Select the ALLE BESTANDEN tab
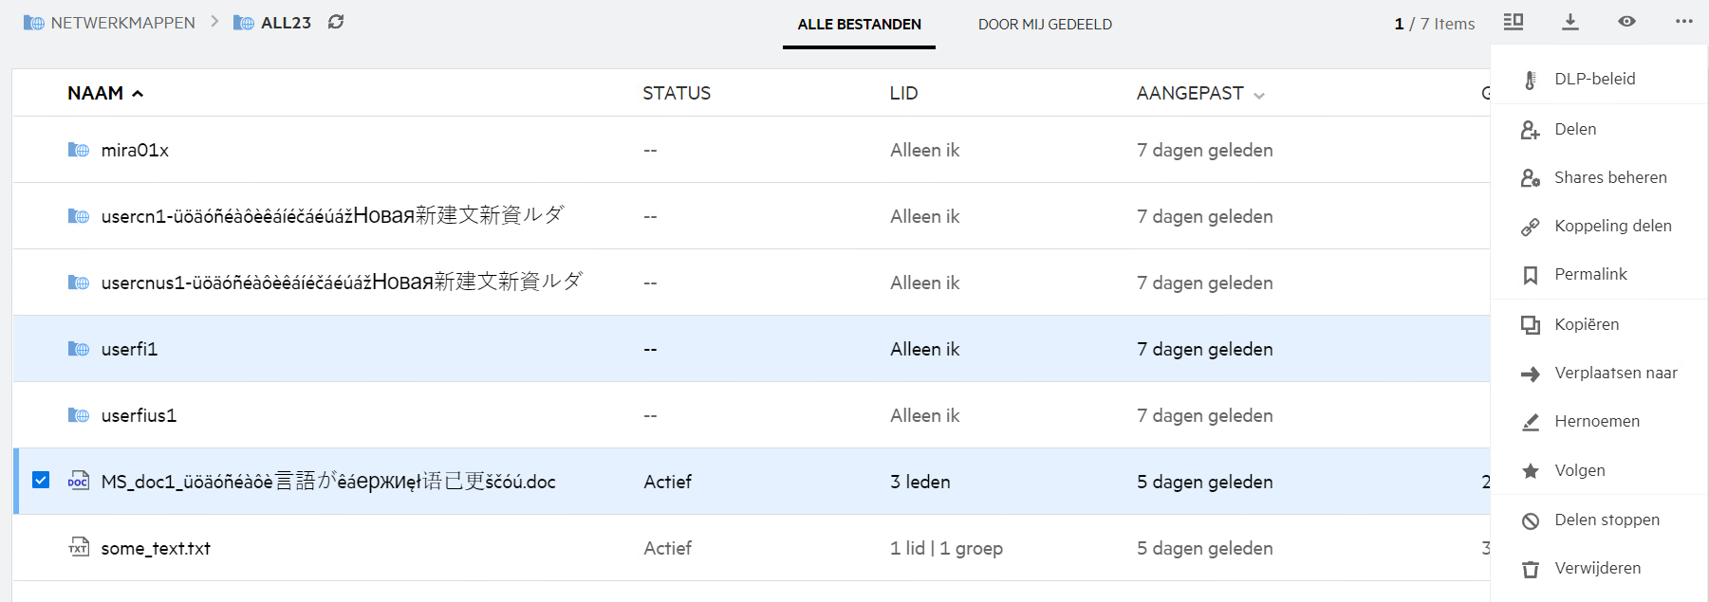 pos(859,25)
